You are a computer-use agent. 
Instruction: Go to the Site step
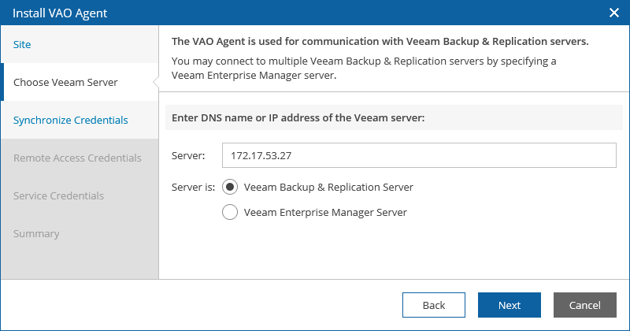pyautogui.click(x=80, y=44)
